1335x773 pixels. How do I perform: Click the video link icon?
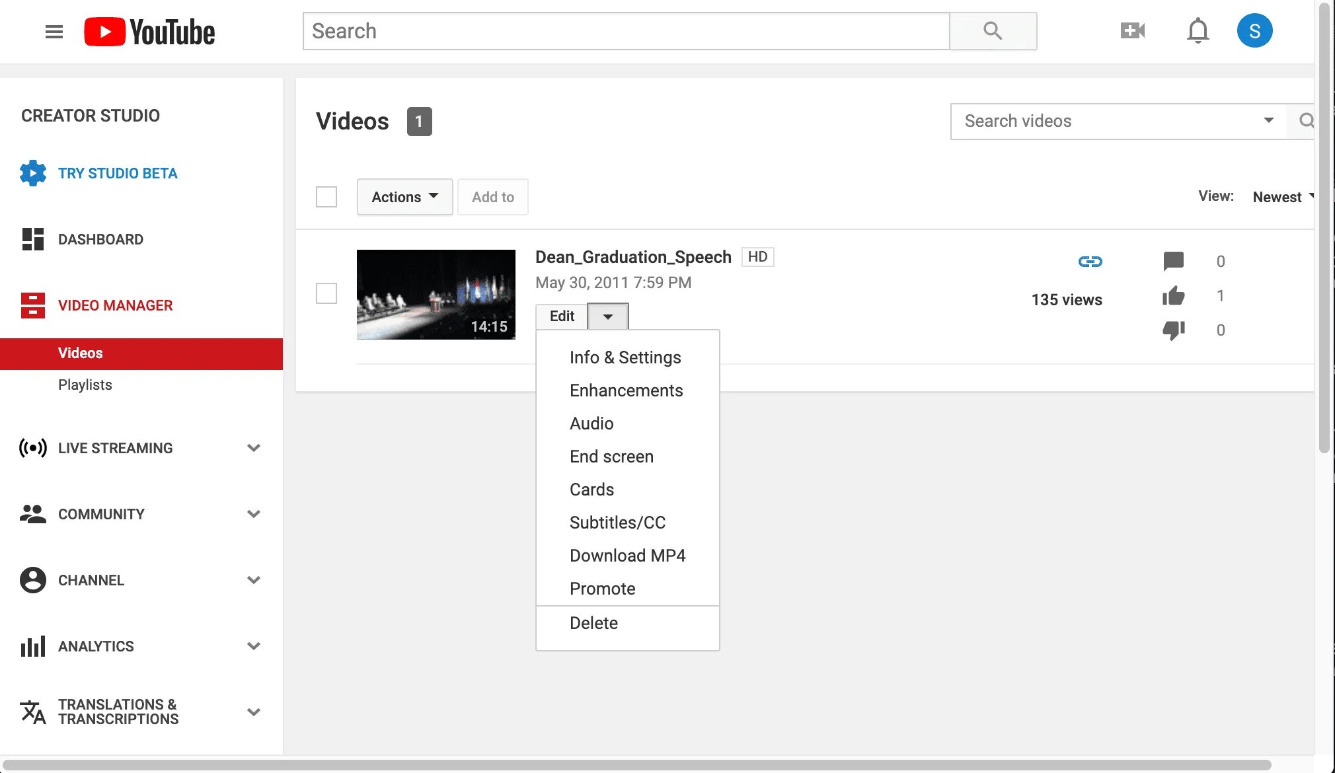pos(1090,262)
